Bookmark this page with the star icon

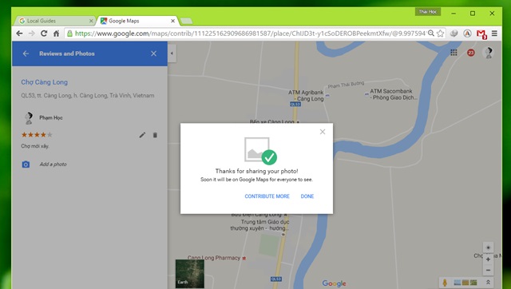(440, 34)
